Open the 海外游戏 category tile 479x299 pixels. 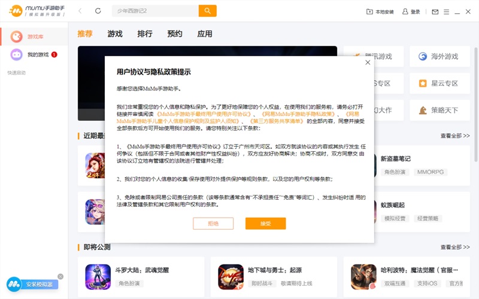coord(439,56)
